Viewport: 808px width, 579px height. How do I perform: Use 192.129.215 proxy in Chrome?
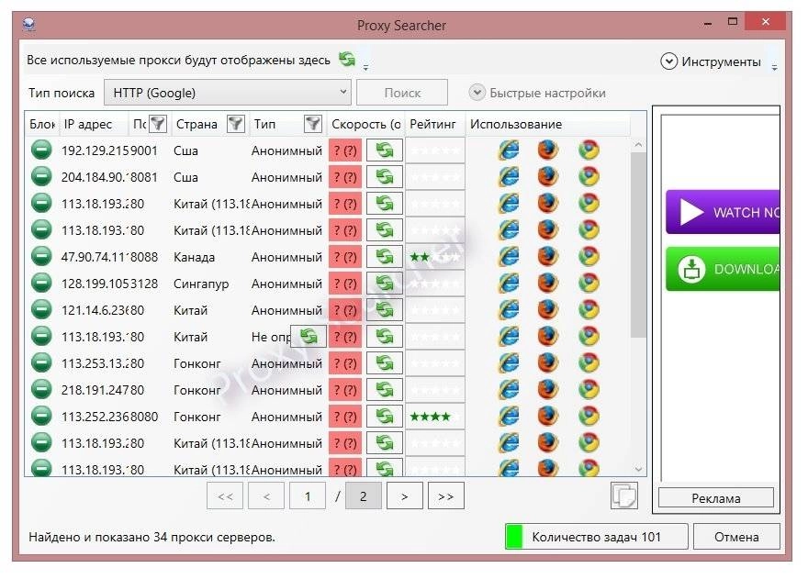[x=589, y=150]
